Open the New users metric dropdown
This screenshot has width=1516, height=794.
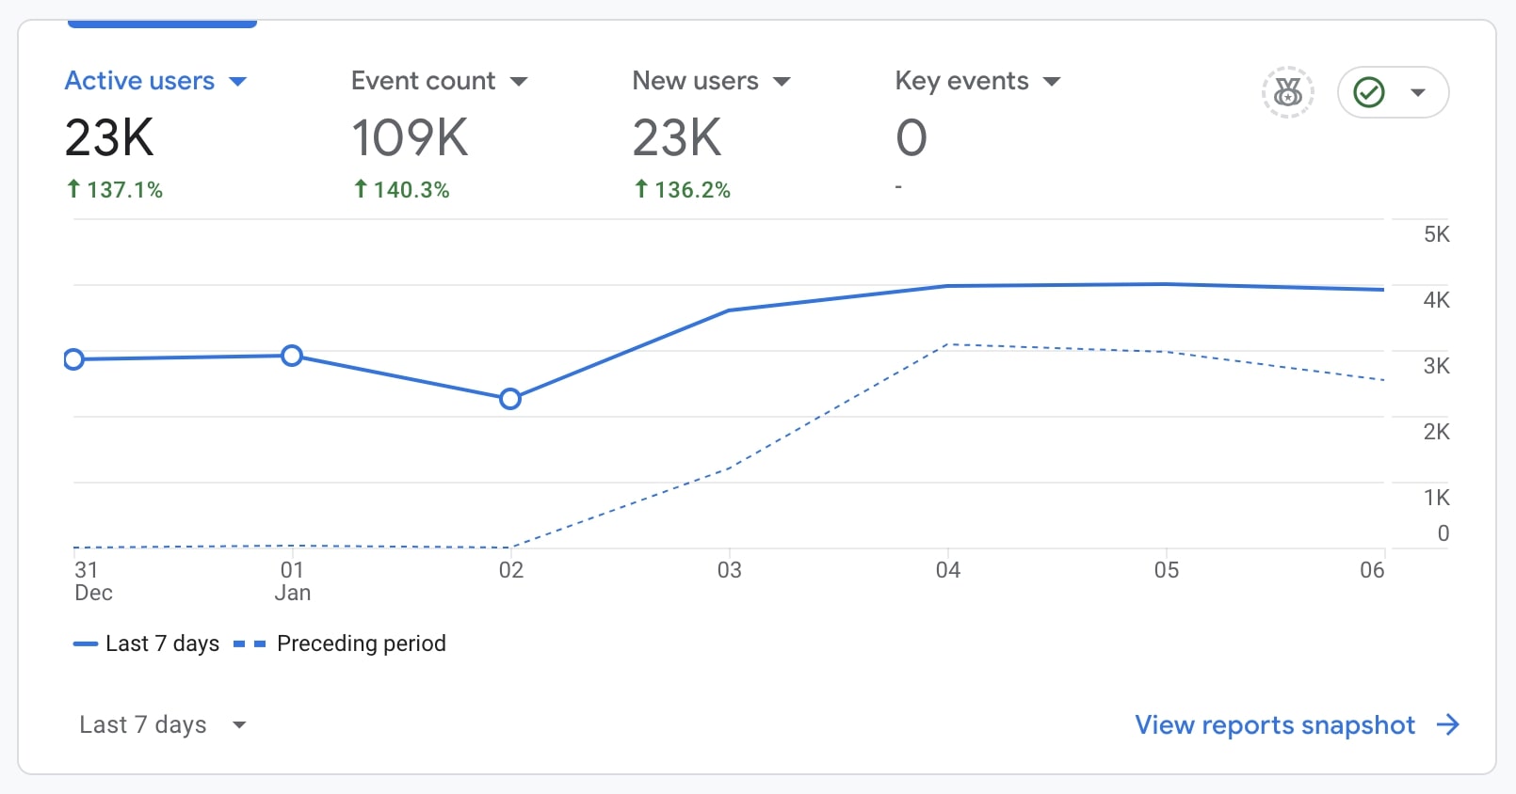(x=711, y=81)
